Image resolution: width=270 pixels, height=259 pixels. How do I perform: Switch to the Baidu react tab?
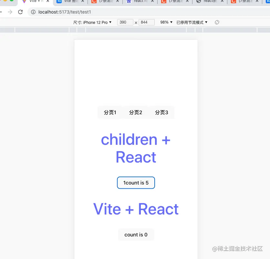(x=140, y=1)
